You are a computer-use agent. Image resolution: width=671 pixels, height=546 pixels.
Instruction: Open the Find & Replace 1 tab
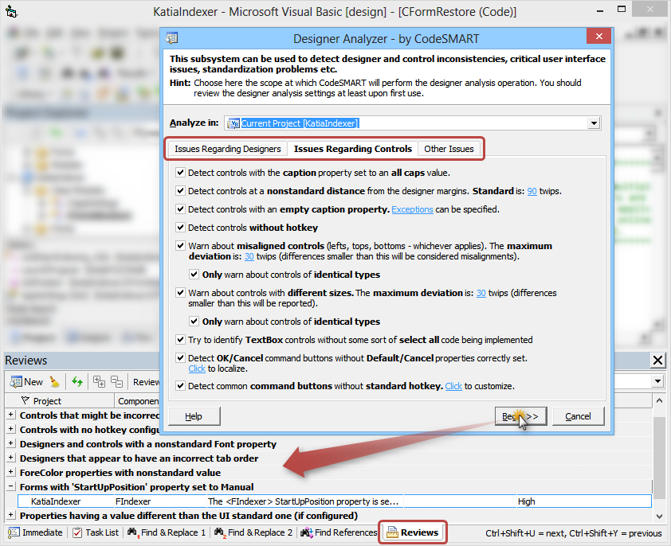(x=167, y=532)
